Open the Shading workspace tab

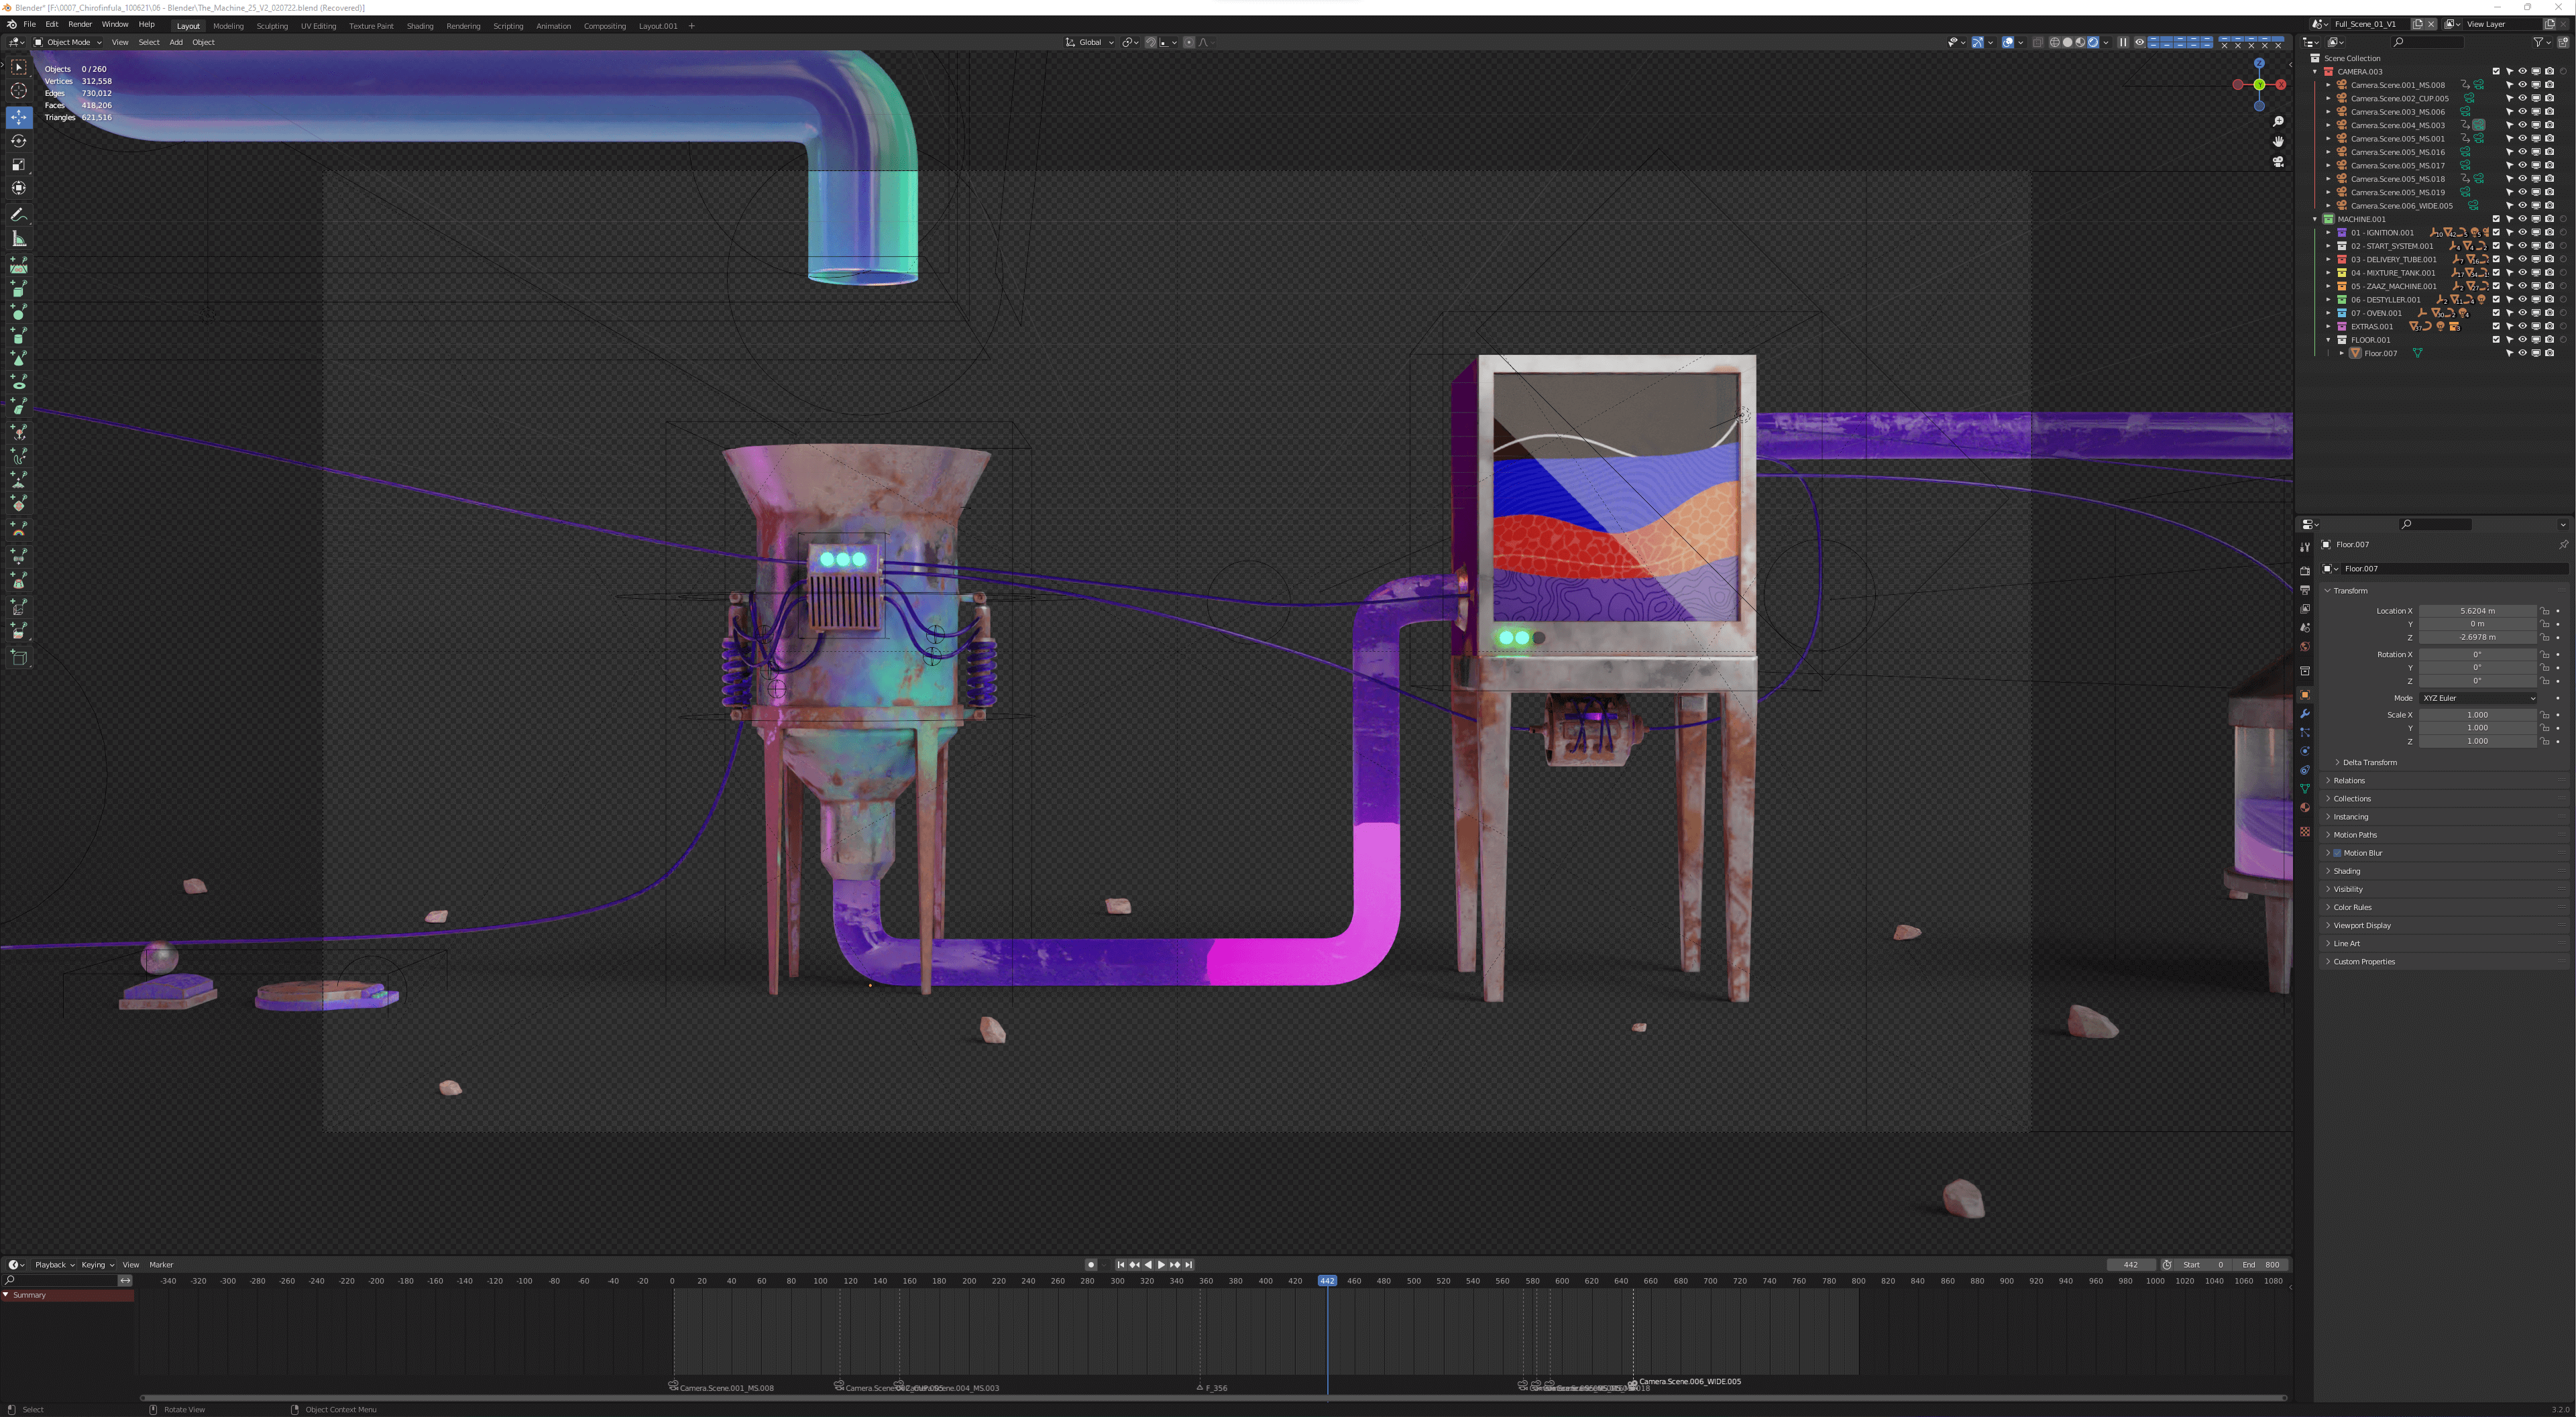click(419, 26)
